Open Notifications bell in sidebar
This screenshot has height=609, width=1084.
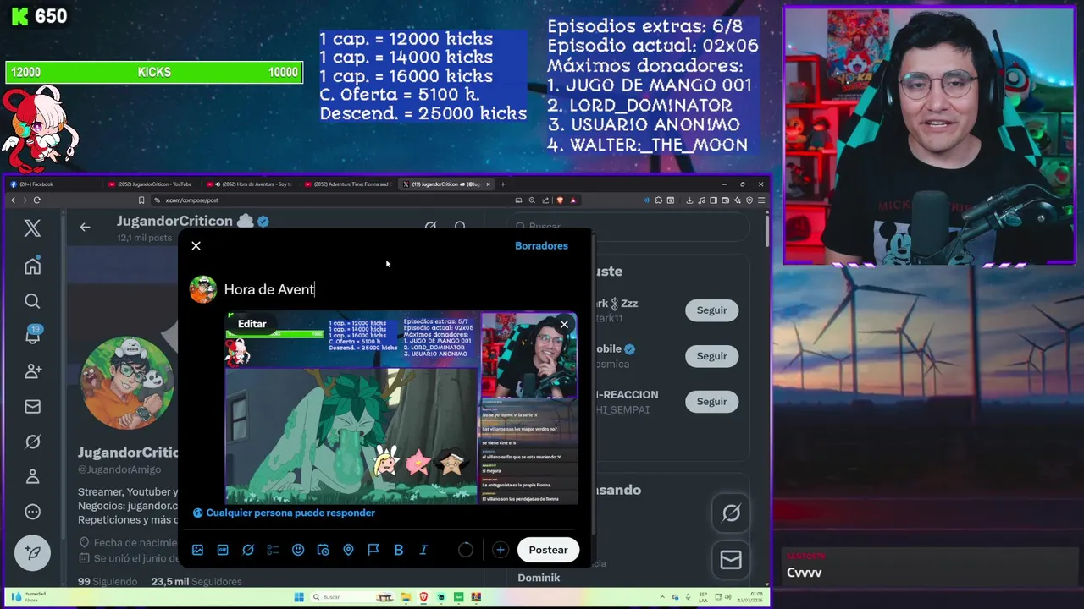click(32, 336)
